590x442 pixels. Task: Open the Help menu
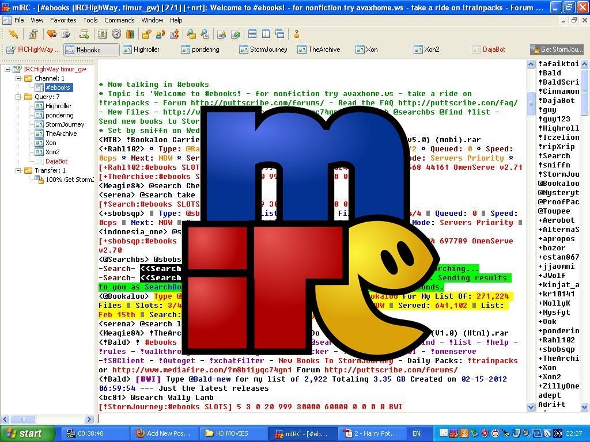(x=176, y=20)
